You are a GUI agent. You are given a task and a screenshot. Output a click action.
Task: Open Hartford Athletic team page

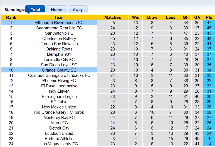tap(59, 139)
